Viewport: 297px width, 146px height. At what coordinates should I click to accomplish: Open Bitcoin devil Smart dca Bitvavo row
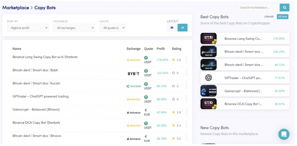97,138
